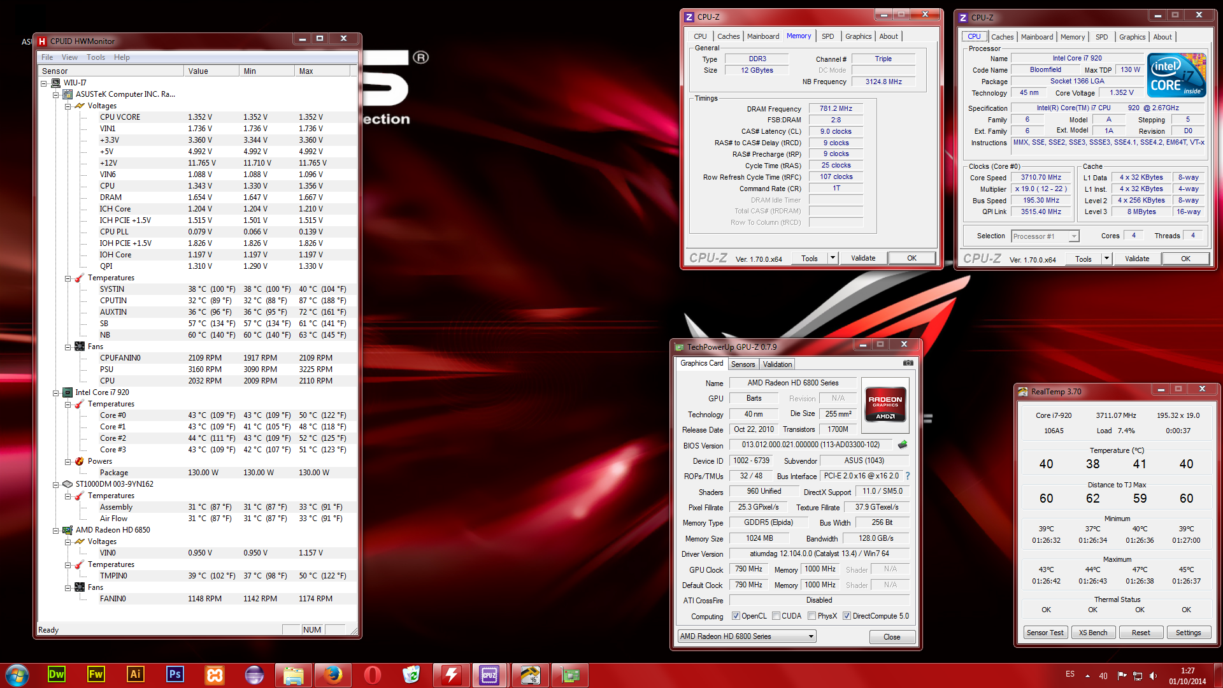Toggle DirectCompute 5.0 checkbox
This screenshot has height=688, width=1223.
[x=847, y=616]
